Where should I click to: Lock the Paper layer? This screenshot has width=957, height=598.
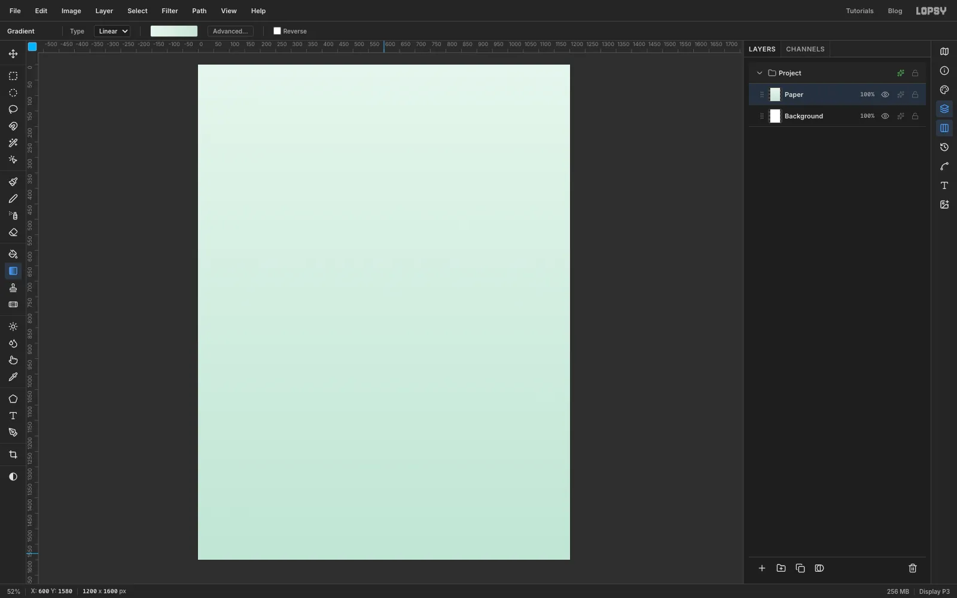(x=915, y=94)
